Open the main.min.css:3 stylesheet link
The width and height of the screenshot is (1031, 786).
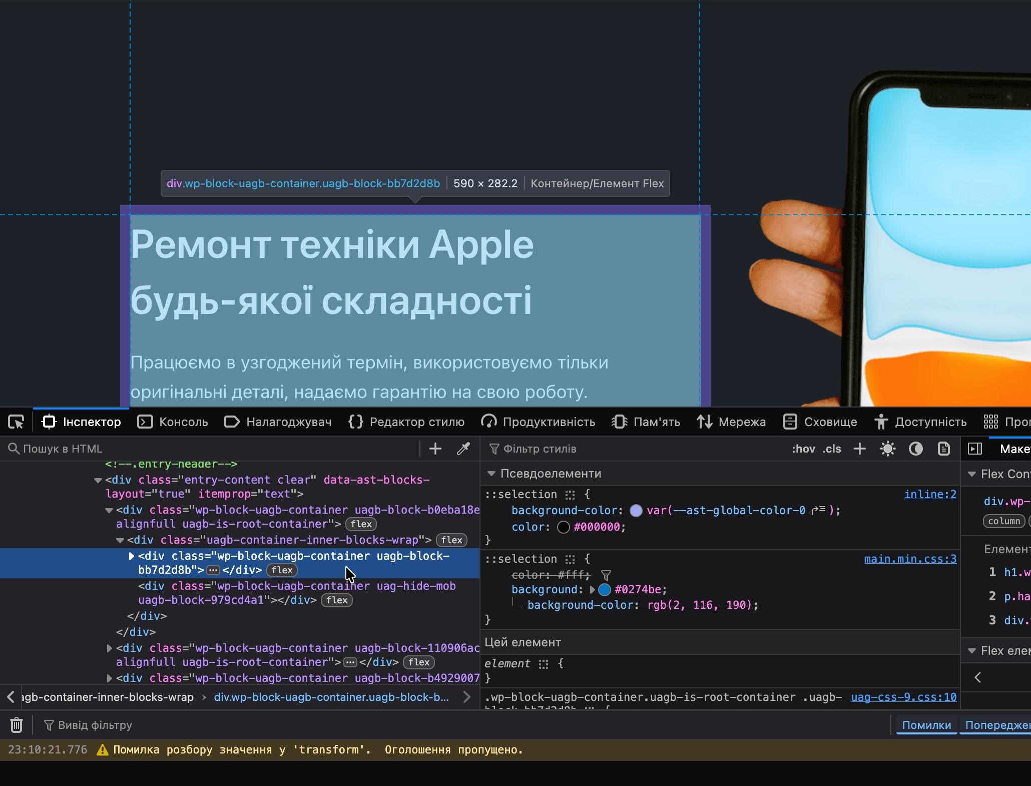[909, 559]
